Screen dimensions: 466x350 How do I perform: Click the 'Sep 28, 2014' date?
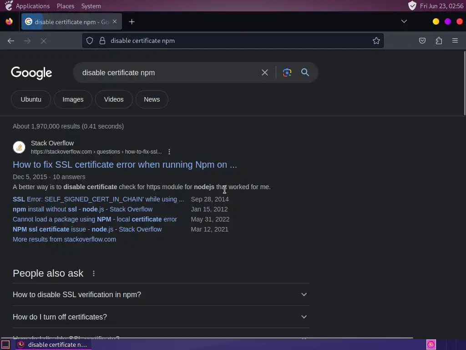pyautogui.click(x=210, y=199)
